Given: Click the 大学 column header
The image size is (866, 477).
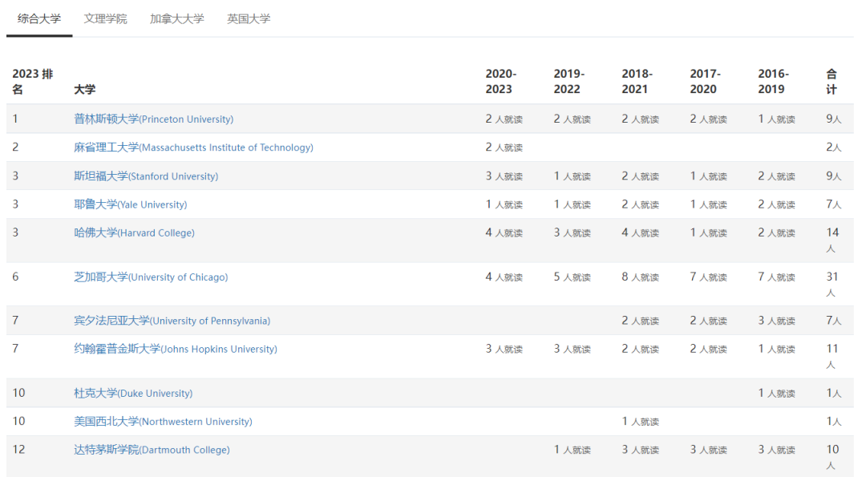Looking at the screenshot, I should (84, 89).
